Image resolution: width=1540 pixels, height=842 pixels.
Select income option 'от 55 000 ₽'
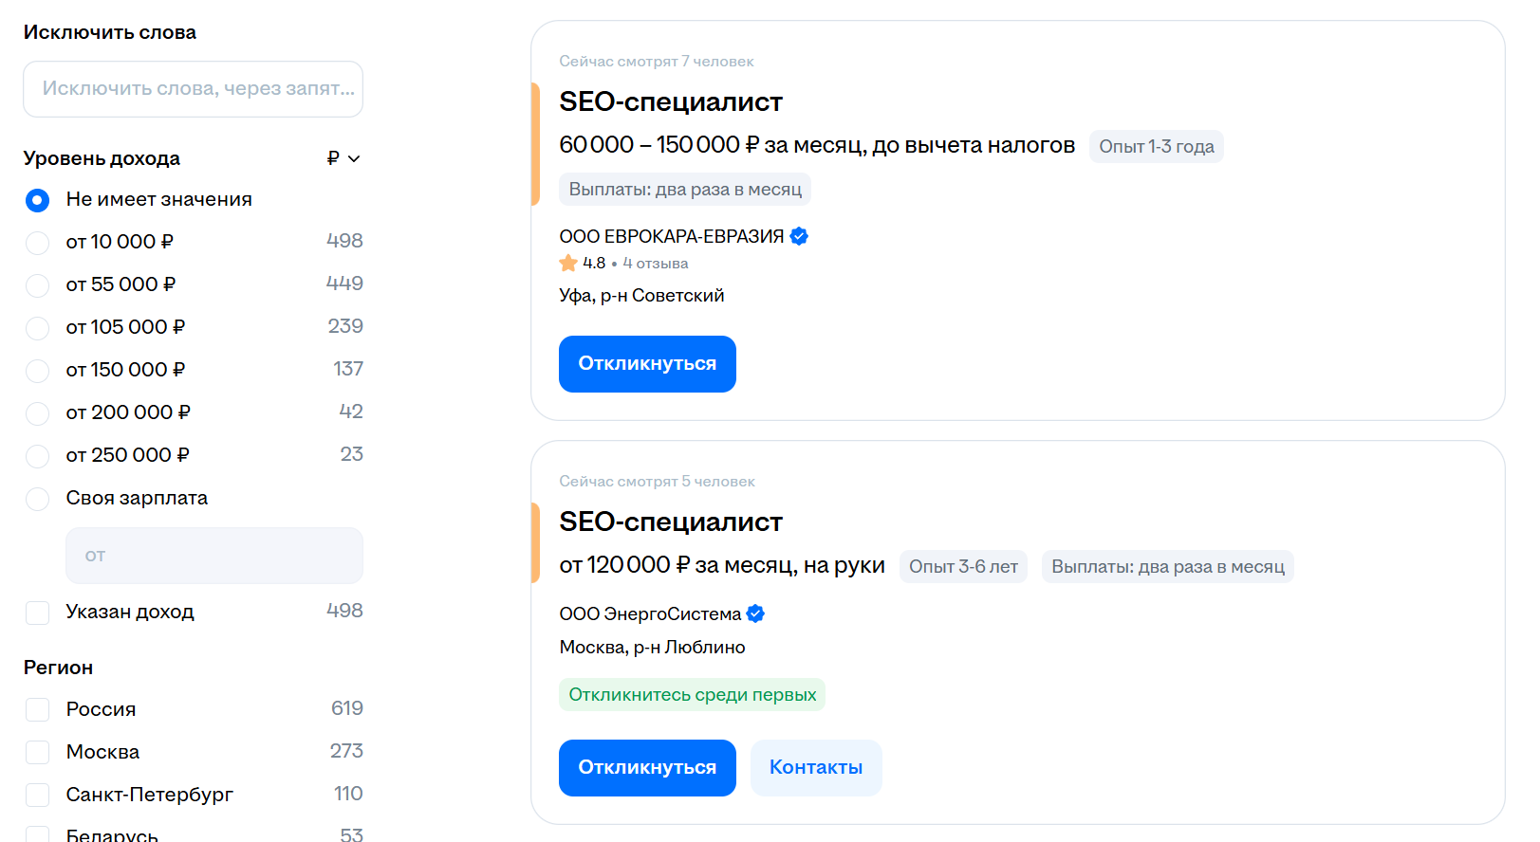pyautogui.click(x=38, y=285)
